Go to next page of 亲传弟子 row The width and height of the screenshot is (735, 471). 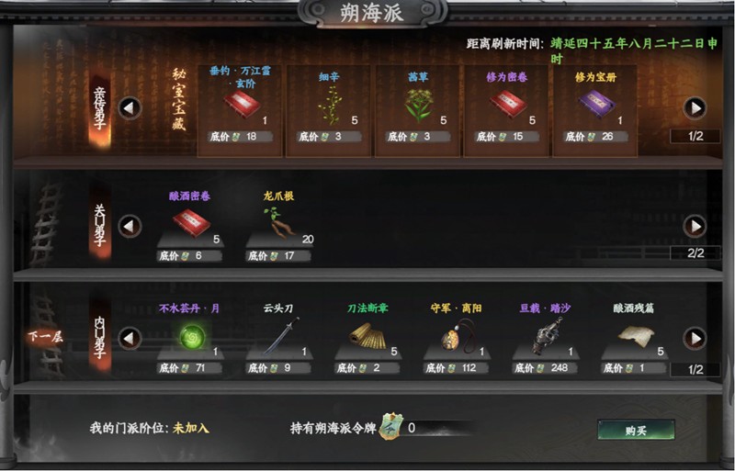tap(695, 108)
